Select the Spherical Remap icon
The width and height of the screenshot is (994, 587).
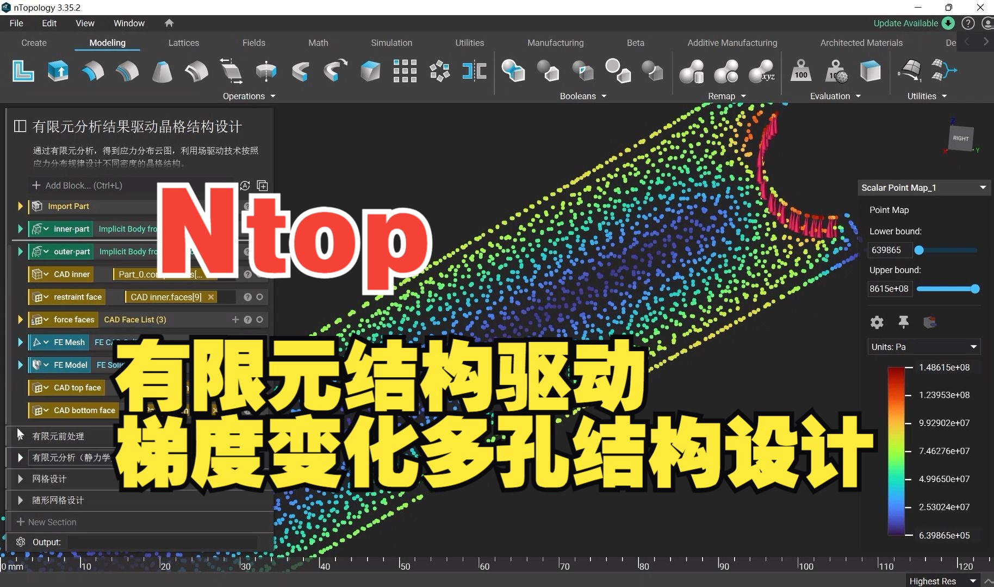(726, 71)
